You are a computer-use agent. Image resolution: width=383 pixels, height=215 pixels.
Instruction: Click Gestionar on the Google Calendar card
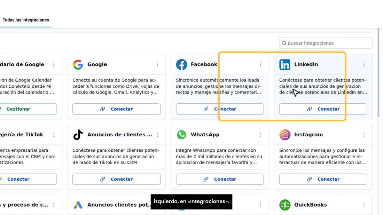coord(28,109)
